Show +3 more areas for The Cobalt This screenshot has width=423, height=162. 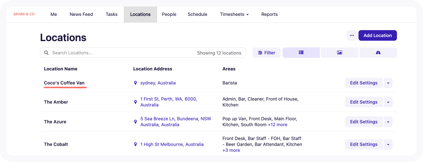pyautogui.click(x=231, y=151)
